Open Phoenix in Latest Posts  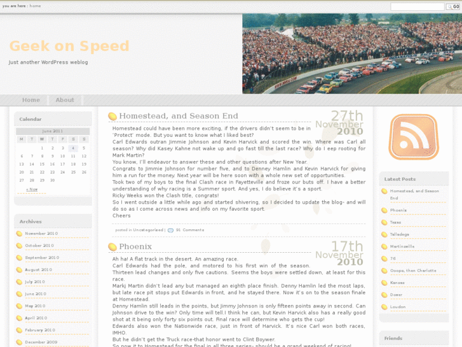[x=398, y=210]
